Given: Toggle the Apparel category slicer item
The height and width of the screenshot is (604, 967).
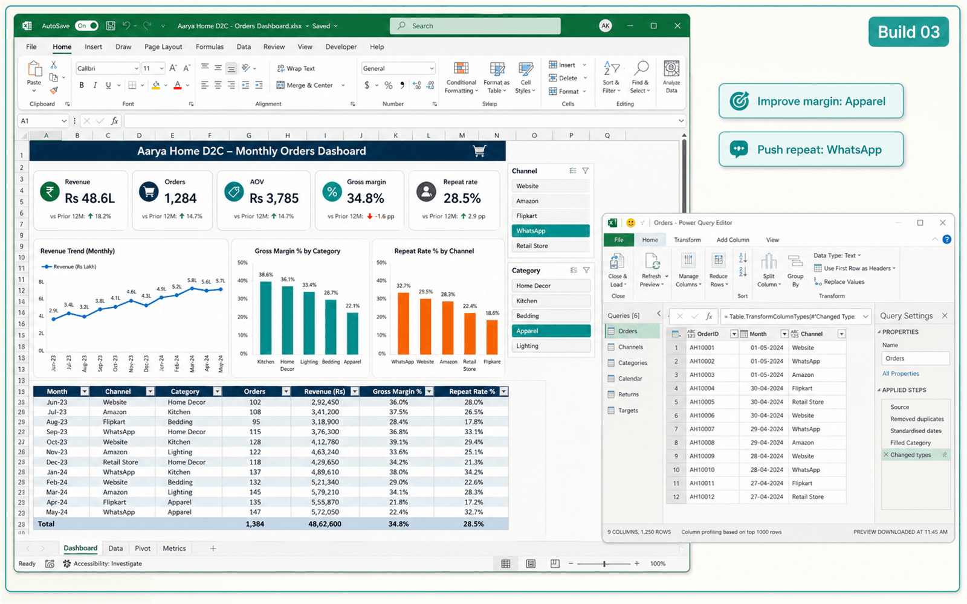Looking at the screenshot, I should click(551, 331).
